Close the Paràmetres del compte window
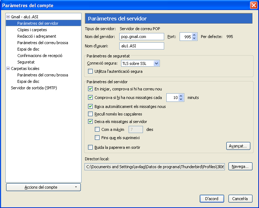Screen dimensions: 259x208 point(253,5)
